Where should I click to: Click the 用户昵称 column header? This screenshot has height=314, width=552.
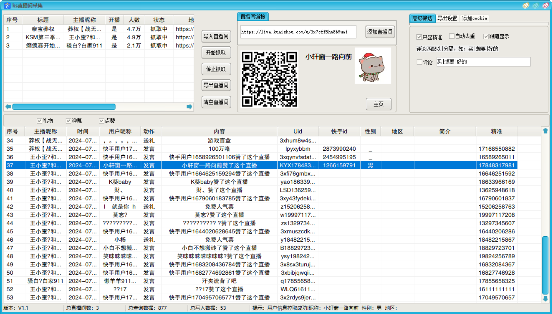coord(120,132)
